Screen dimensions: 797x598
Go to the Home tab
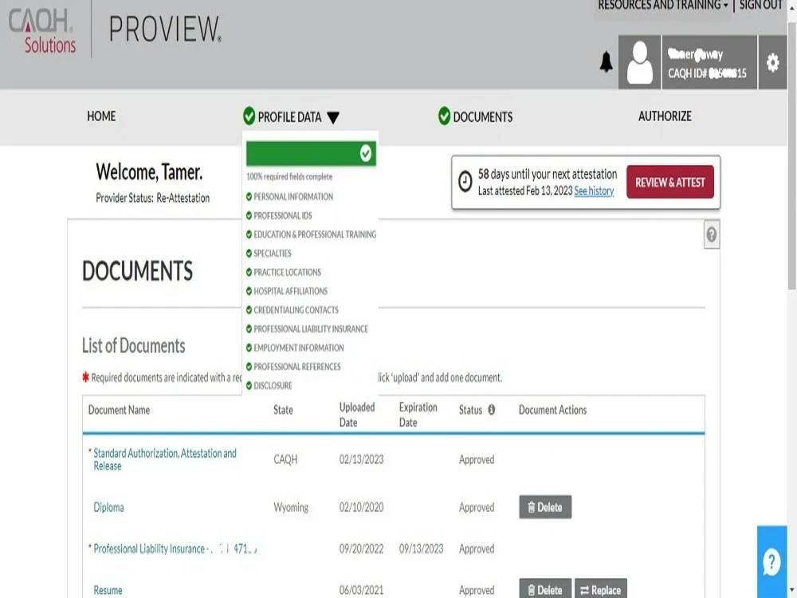[x=101, y=116]
